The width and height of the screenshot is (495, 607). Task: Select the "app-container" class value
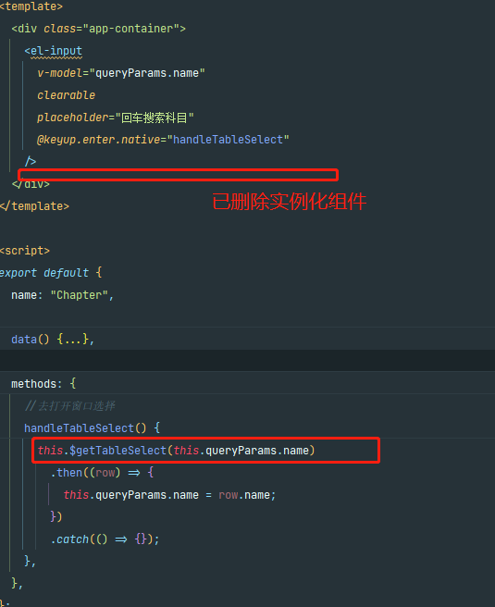coord(130,29)
